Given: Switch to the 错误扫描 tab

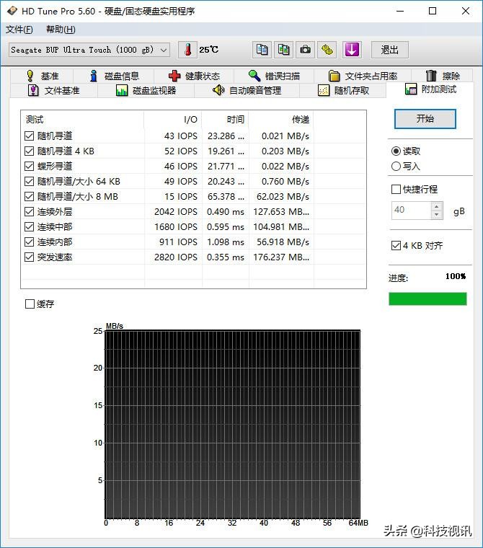Looking at the screenshot, I should click(x=273, y=76).
